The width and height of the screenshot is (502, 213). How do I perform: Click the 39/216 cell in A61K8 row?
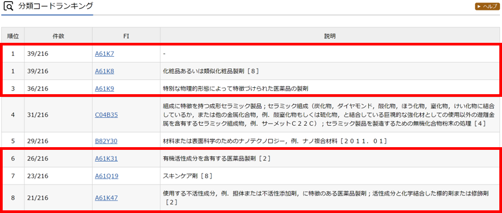(x=58, y=71)
